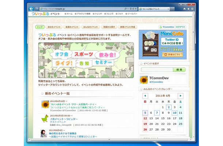Screen dimensions: 223x146
Task: Click the horizontal scrollbar left arrow
Action: point(29,139)
